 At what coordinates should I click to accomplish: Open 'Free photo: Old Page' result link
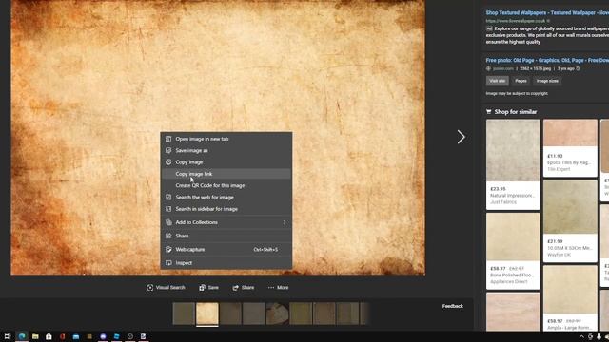547,60
